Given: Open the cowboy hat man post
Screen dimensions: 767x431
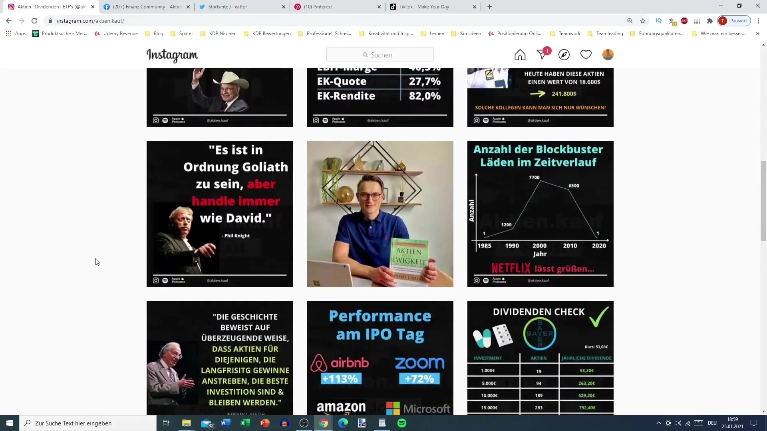Looking at the screenshot, I should (220, 97).
